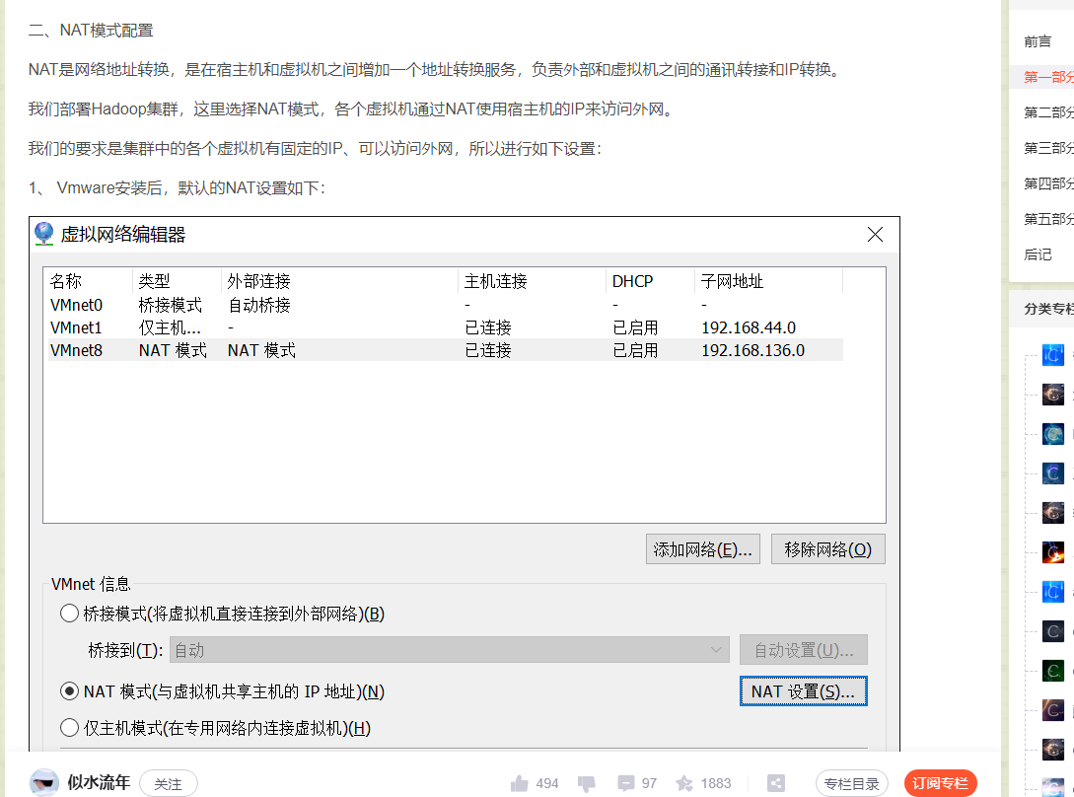Open the blue globe column thumbnail in 分类专栏

(x=1052, y=434)
